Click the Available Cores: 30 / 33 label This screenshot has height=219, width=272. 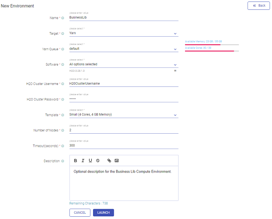198,48
